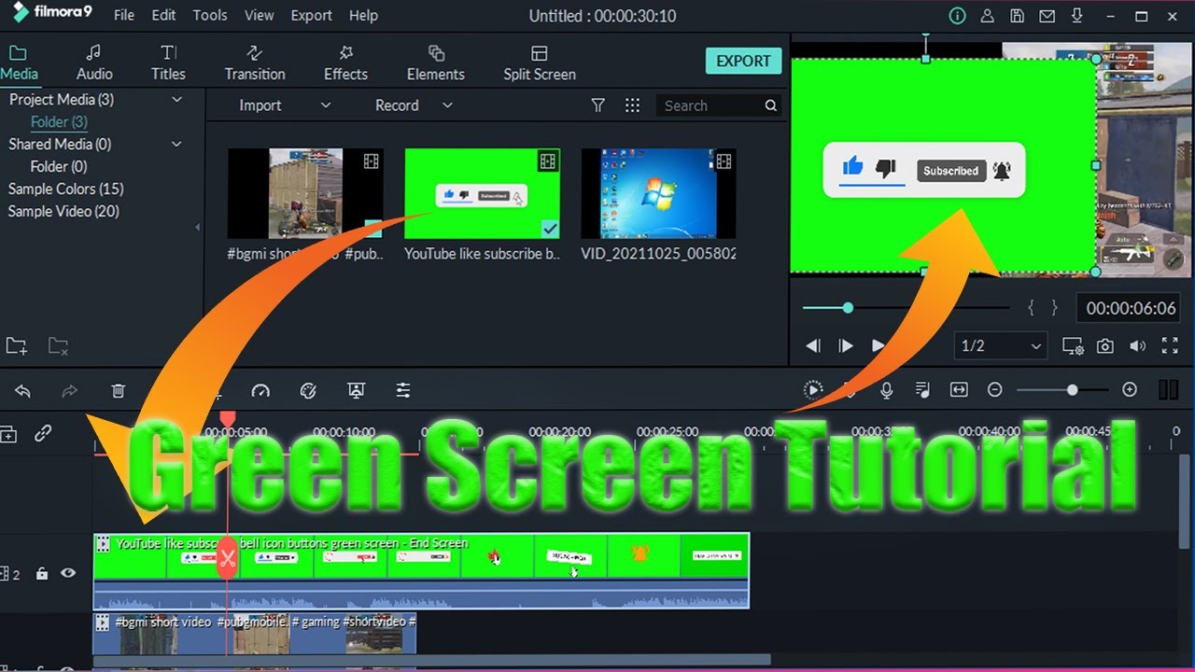Save project with the floppy disk icon

click(x=1017, y=16)
